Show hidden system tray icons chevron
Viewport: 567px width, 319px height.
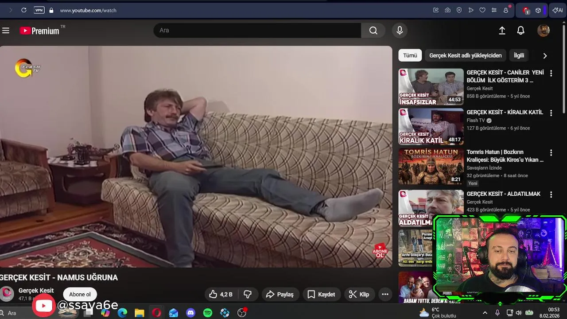485,313
